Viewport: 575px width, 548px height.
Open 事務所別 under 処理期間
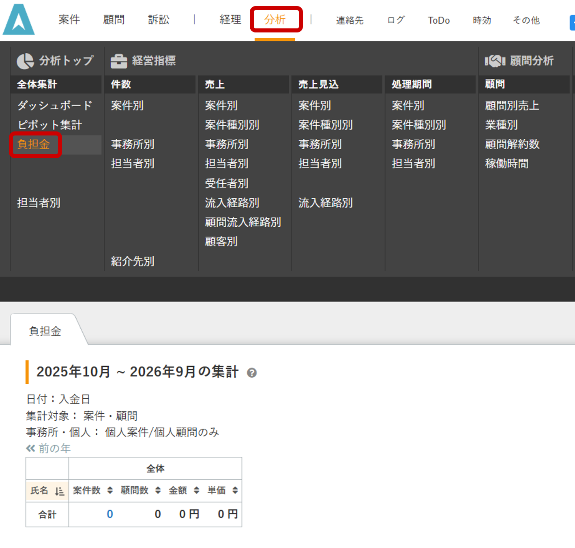(x=413, y=144)
